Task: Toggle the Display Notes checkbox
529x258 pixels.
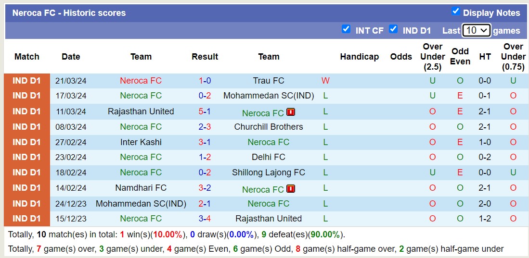Action: (455, 12)
